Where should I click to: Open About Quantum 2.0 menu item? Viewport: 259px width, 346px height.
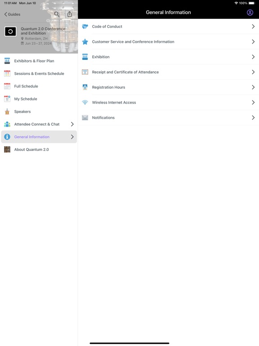coord(39,150)
